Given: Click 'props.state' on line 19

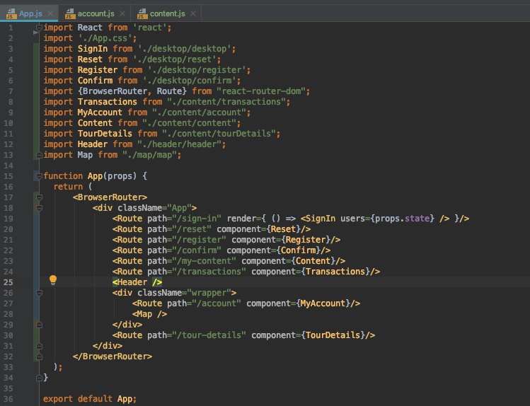Looking at the screenshot, I should 402,219.
